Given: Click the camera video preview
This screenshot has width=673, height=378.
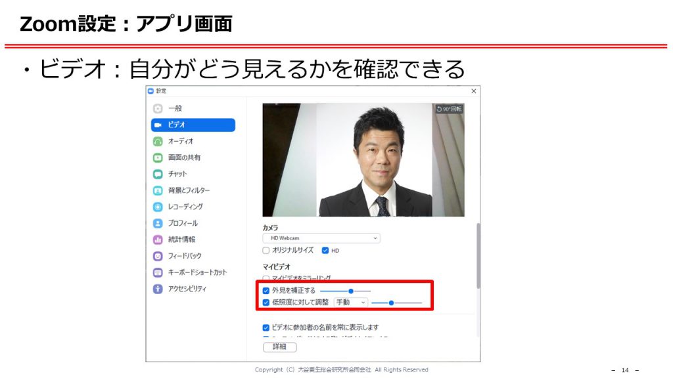Looking at the screenshot, I should point(363,160).
